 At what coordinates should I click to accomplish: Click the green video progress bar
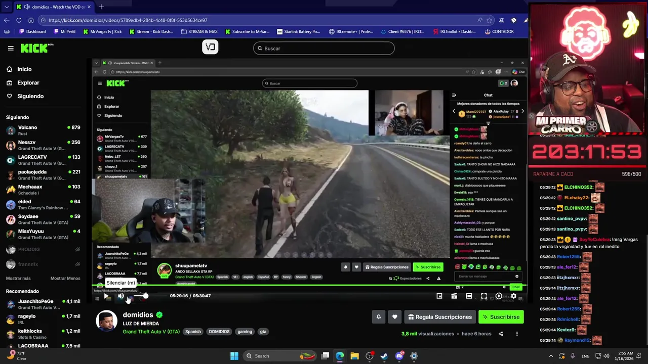point(309,286)
